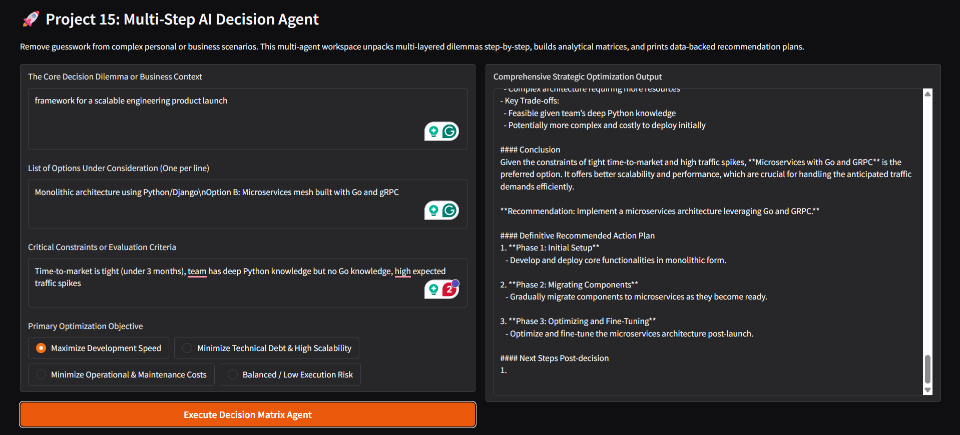Click into the Critical Constraints text box

pos(248,282)
